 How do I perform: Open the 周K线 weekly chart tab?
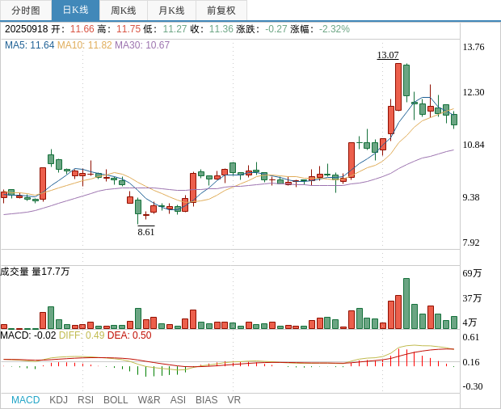point(123,11)
